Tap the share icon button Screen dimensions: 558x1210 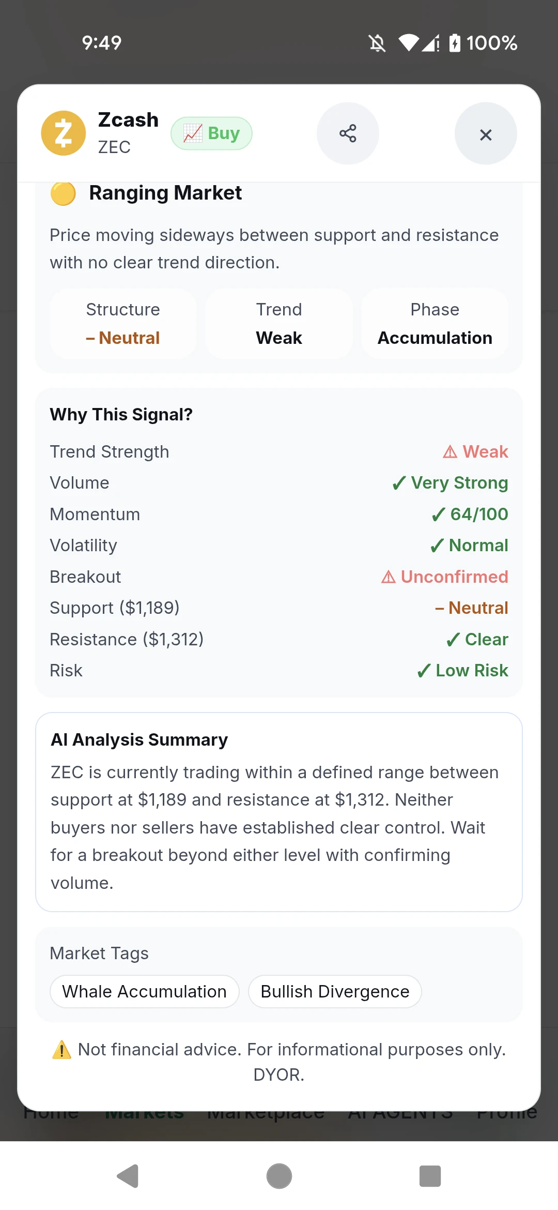348,133
